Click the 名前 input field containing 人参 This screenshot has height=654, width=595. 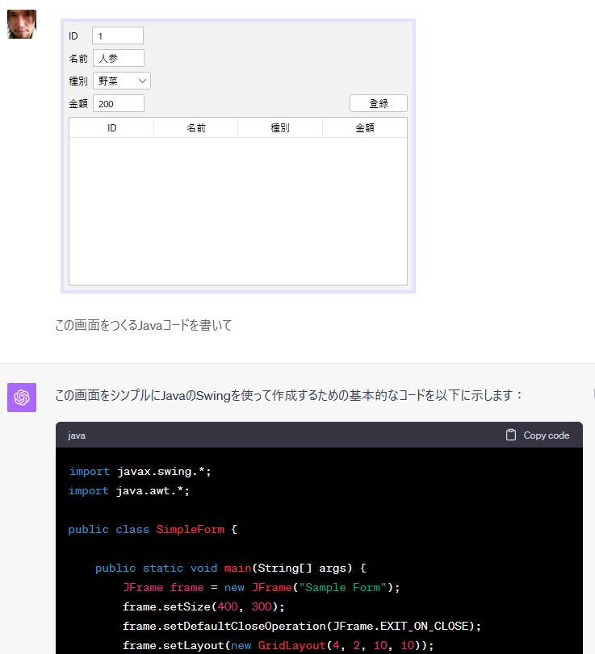[x=119, y=58]
